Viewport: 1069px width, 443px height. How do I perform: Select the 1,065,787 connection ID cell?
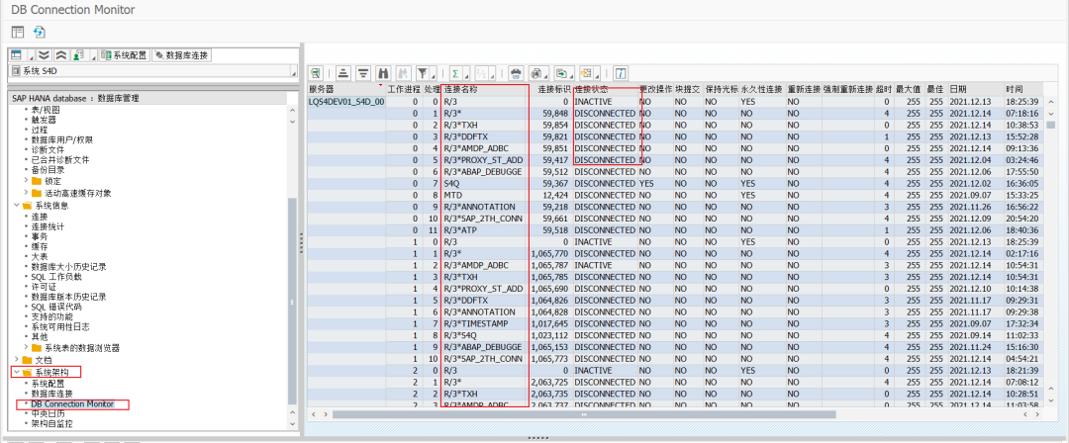pos(550,265)
